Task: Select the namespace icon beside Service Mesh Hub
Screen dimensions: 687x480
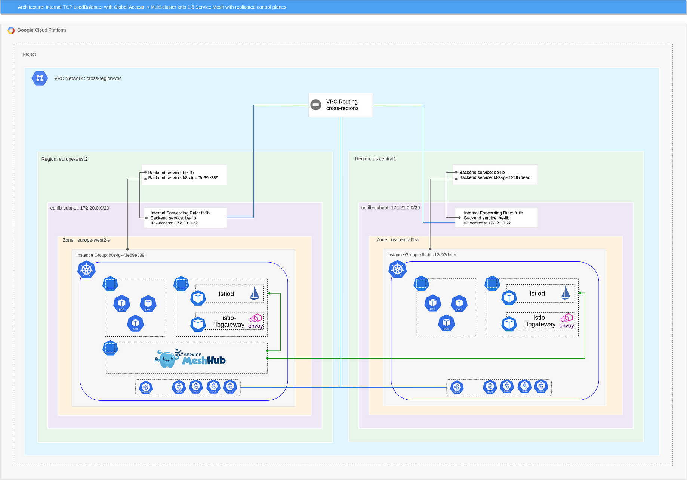Action: (110, 348)
